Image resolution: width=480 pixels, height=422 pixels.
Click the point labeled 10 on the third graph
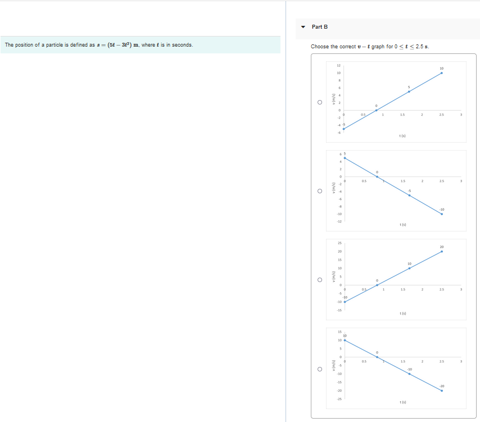[409, 268]
